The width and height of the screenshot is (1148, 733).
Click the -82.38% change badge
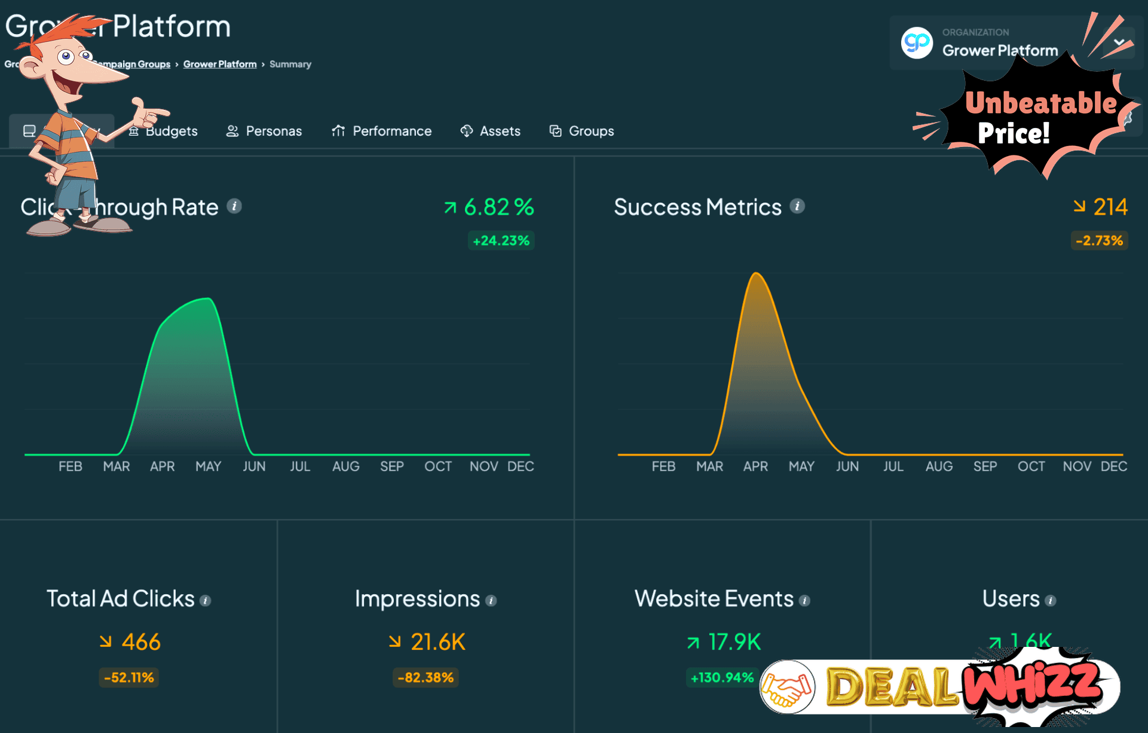(425, 677)
